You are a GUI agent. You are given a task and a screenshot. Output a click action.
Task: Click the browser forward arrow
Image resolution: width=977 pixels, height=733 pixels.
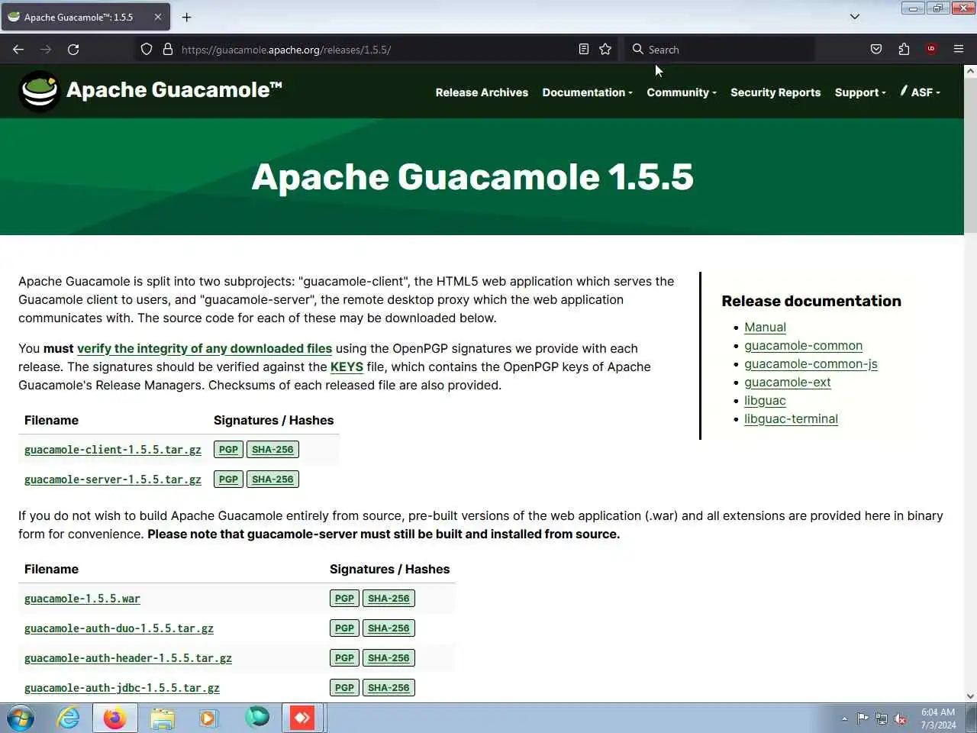(46, 50)
